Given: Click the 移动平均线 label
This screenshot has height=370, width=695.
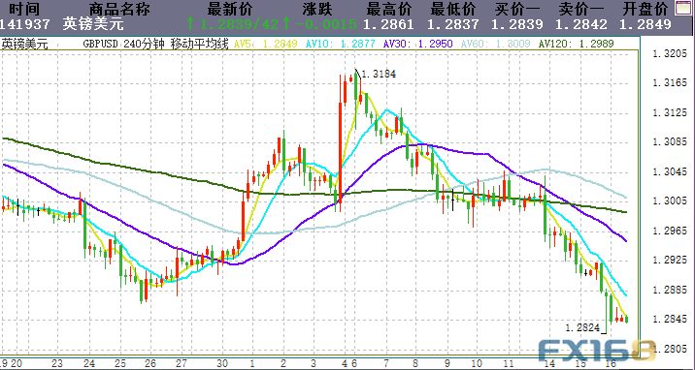Looking at the screenshot, I should (199, 44).
